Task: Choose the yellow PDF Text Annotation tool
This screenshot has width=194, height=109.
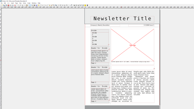Action: click(x=85, y=5)
